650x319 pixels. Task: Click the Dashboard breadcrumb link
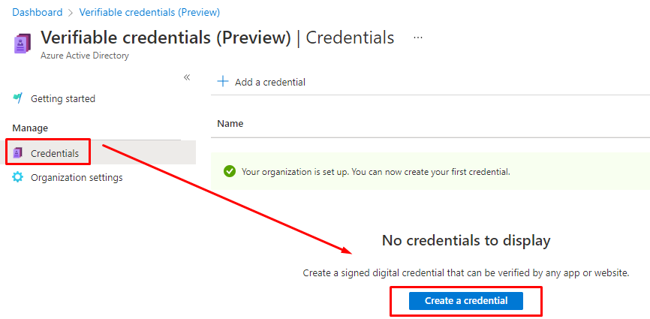(x=37, y=12)
